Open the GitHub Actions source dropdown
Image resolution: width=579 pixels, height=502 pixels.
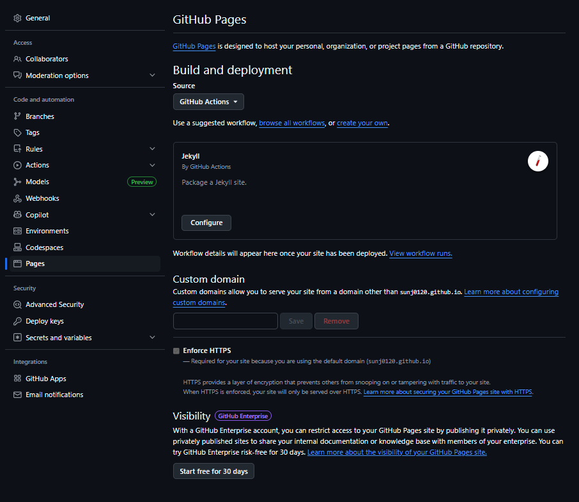pos(208,102)
